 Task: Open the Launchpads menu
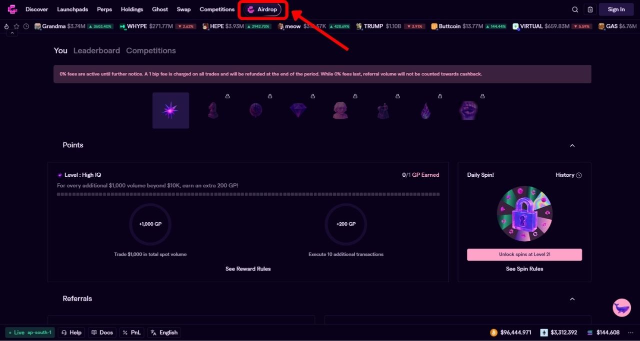[72, 9]
